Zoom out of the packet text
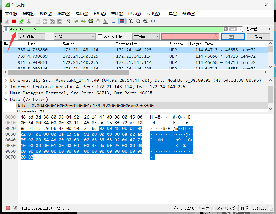 (x=138, y=21)
